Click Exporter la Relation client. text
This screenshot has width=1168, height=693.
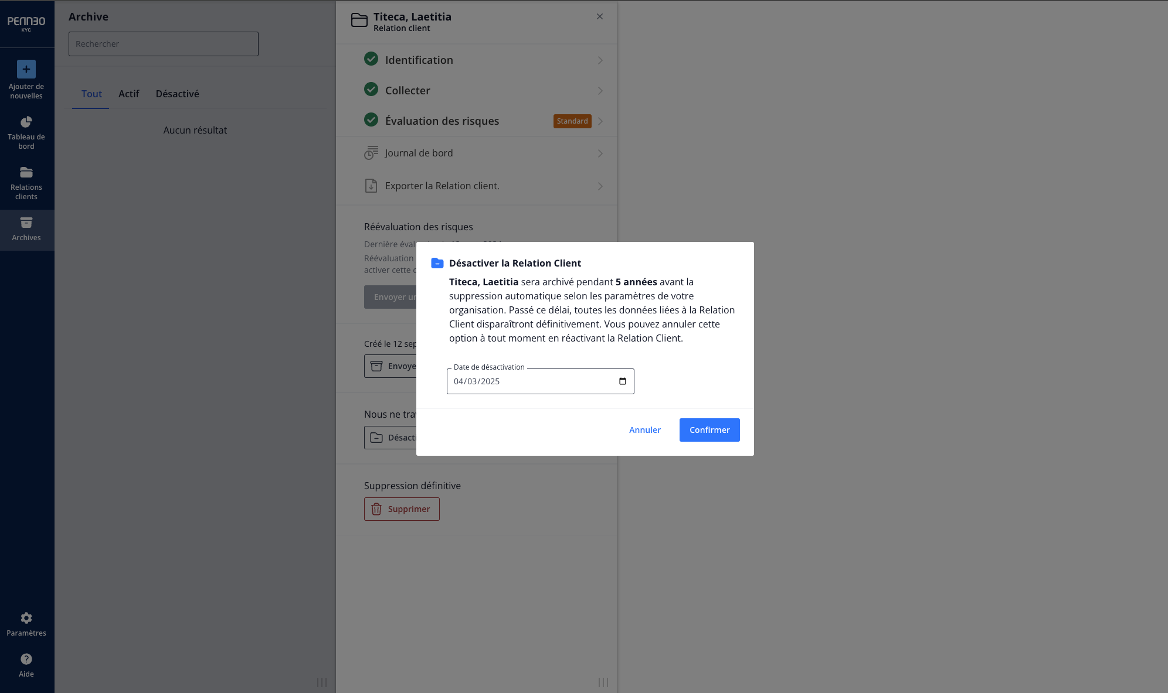442,186
